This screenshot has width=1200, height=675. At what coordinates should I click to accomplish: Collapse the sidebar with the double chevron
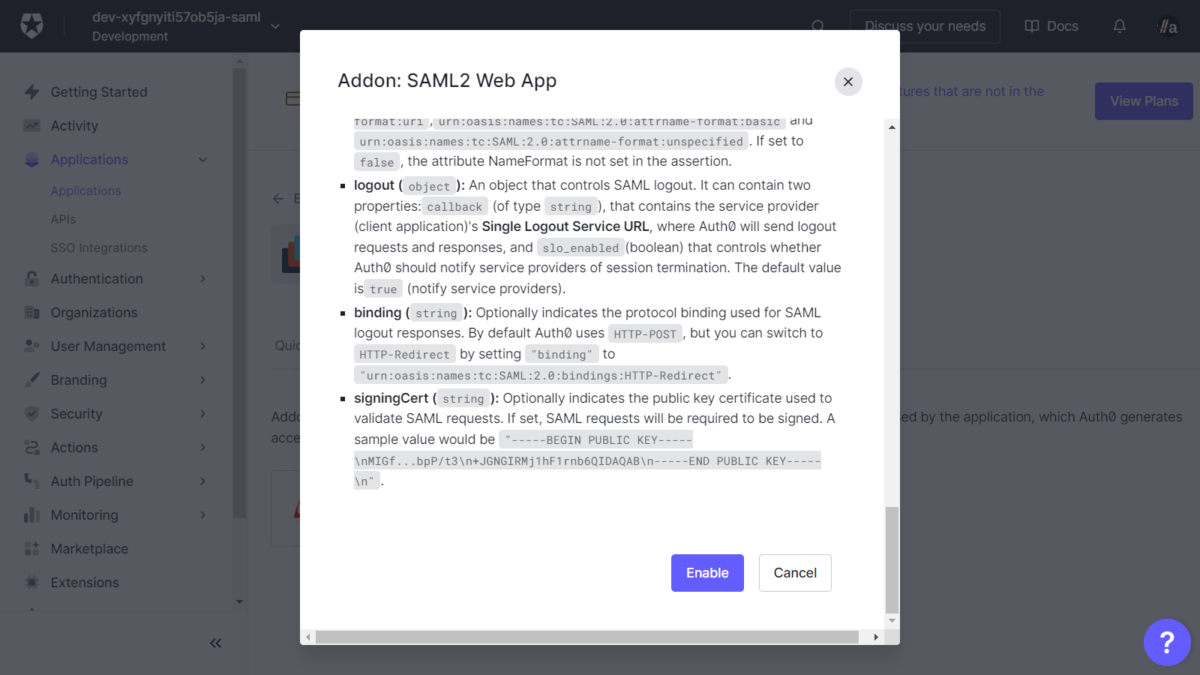point(215,643)
